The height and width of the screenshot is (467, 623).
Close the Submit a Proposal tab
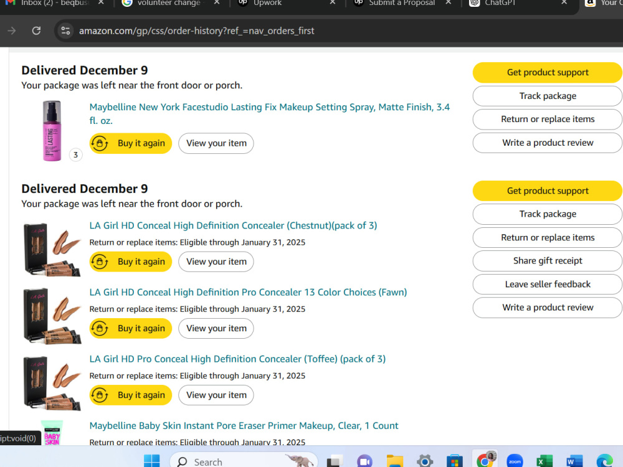[x=448, y=2]
